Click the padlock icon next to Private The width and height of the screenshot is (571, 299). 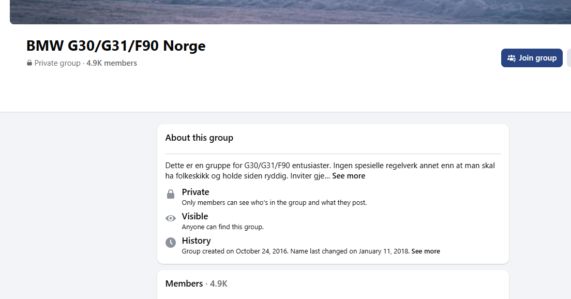[171, 194]
